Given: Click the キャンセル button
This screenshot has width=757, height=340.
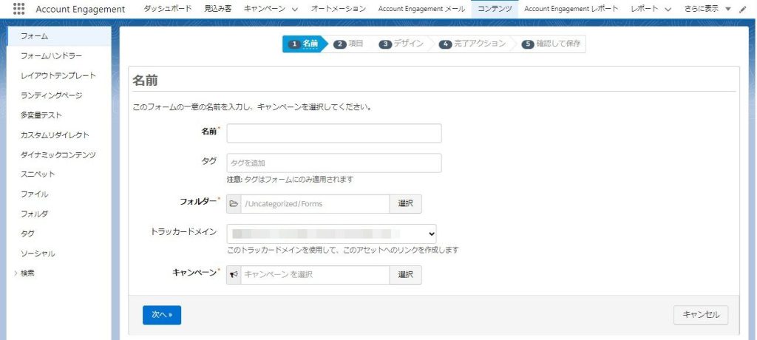Looking at the screenshot, I should tap(701, 315).
